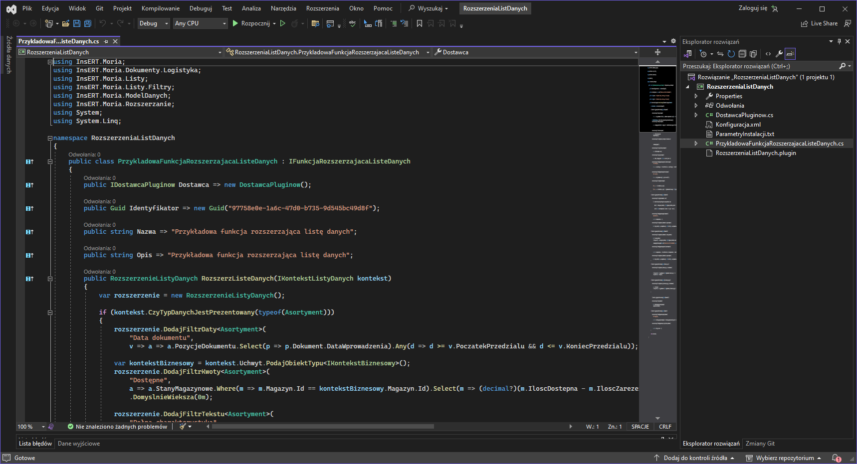The height and width of the screenshot is (464, 857).
Task: Click Refresh icon in Solution Explorer toolbar
Action: pyautogui.click(x=731, y=54)
